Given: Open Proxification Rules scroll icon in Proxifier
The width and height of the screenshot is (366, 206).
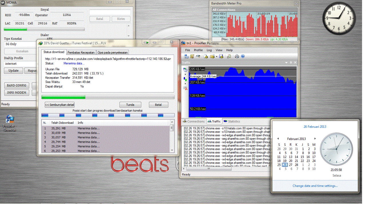Looking at the screenshot, I should (x=192, y=56).
